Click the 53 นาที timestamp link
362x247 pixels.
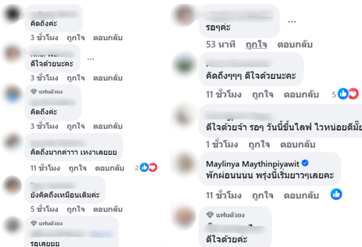(221, 44)
